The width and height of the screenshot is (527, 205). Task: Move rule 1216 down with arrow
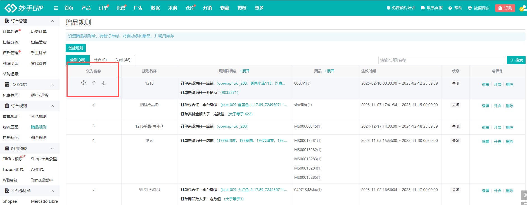(104, 83)
